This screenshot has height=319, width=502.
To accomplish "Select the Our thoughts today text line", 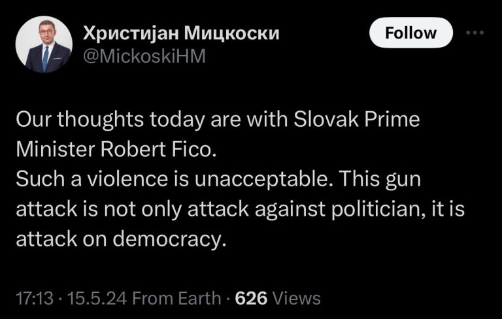I will (218, 120).
